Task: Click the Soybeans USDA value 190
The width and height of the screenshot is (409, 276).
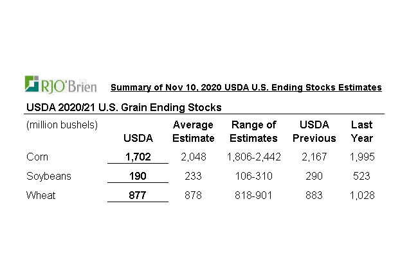Action: [138, 176]
